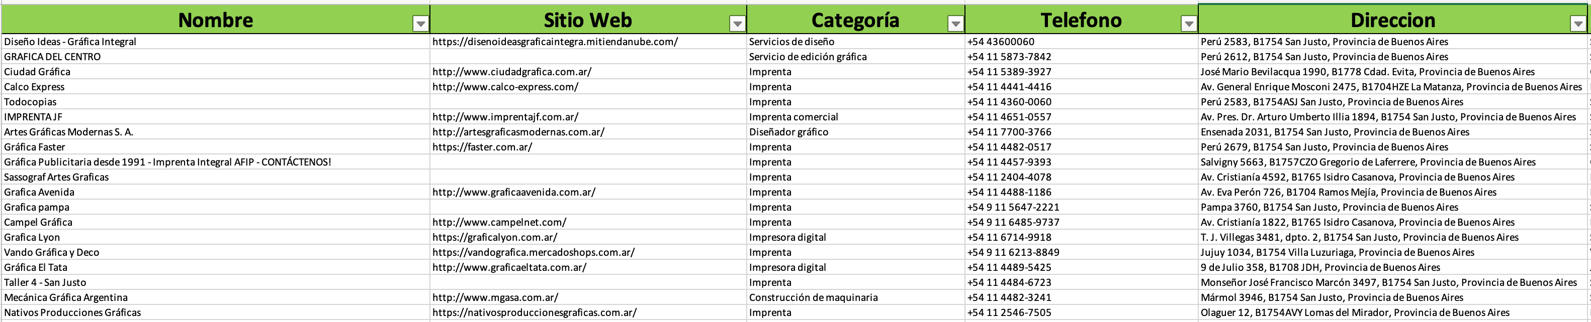Select the GRAFICA DEL CENTRO name cell
Screen dimensions: 1591x322
(216, 57)
